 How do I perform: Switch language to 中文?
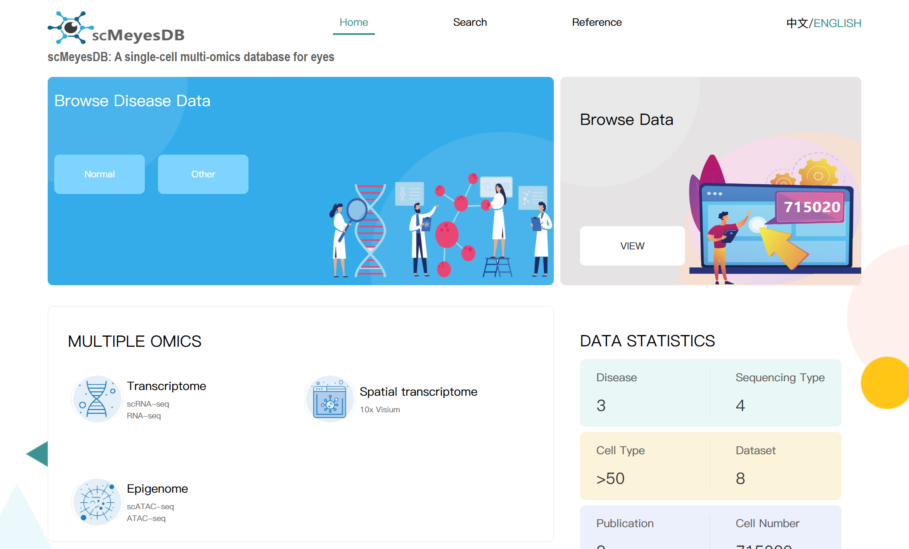coord(798,23)
